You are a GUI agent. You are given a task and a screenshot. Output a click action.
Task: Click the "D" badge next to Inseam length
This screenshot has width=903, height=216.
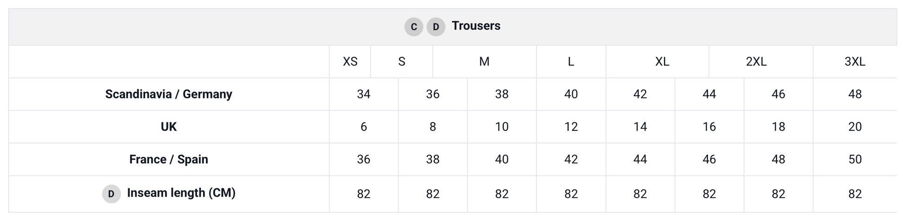tap(111, 194)
